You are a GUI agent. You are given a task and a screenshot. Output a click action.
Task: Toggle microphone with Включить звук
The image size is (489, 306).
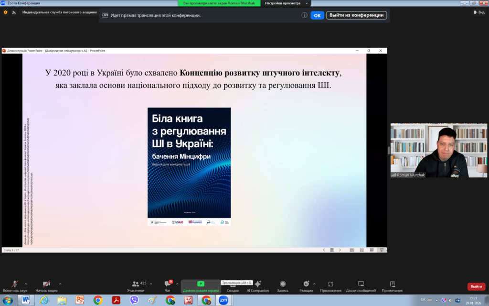click(x=15, y=285)
